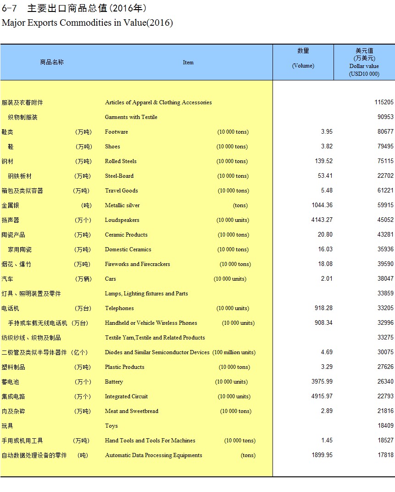Screen dimensions: 395x492
Task: Click the 商品名称 column header
Action: 52,62
